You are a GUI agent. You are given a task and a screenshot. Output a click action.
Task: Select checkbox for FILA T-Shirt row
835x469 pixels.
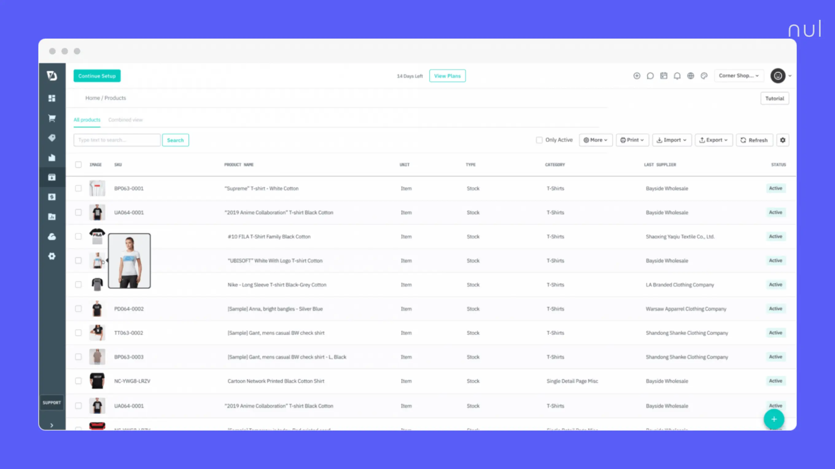pos(79,237)
